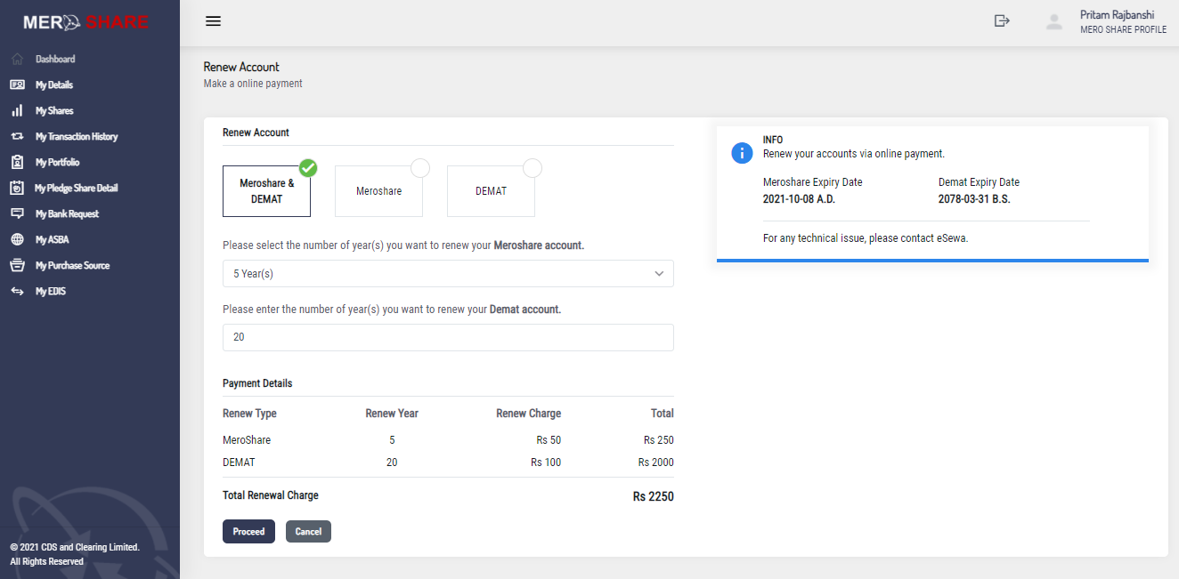The width and height of the screenshot is (1179, 579).
Task: Click the info icon in the INFO panel
Action: point(742,153)
